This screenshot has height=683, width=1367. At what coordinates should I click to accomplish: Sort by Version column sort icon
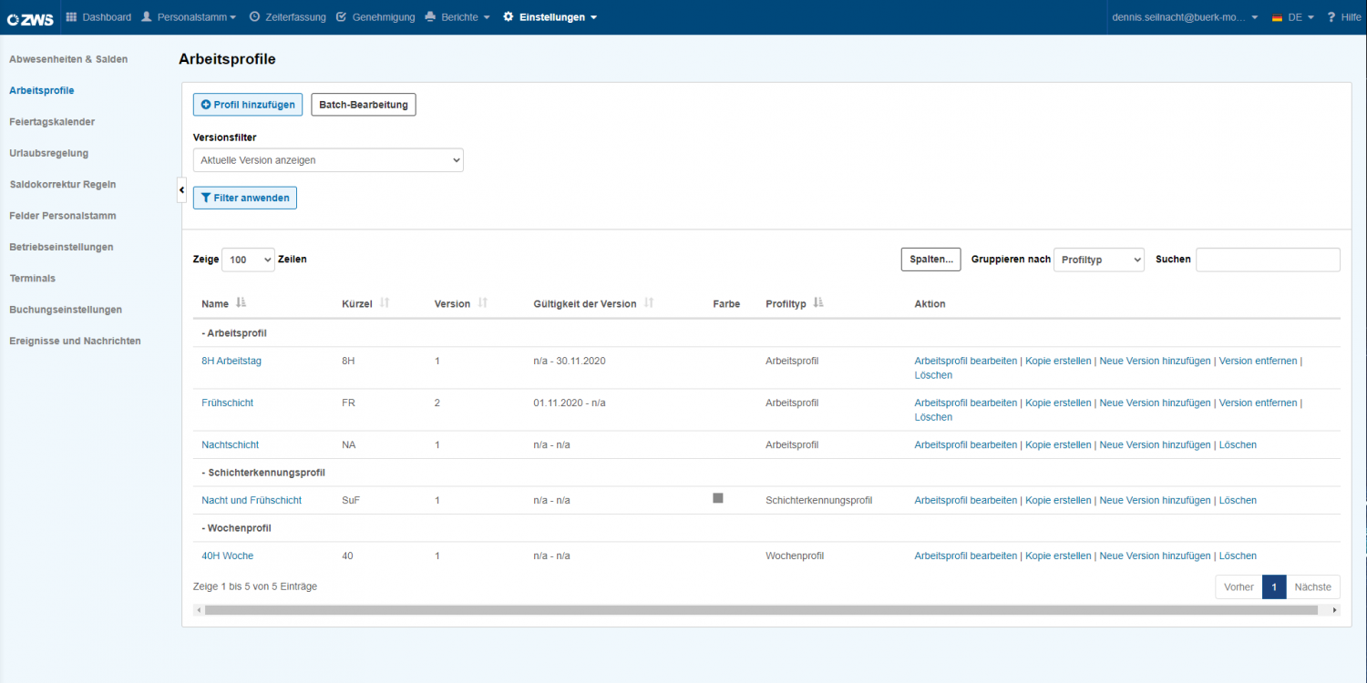tap(483, 303)
